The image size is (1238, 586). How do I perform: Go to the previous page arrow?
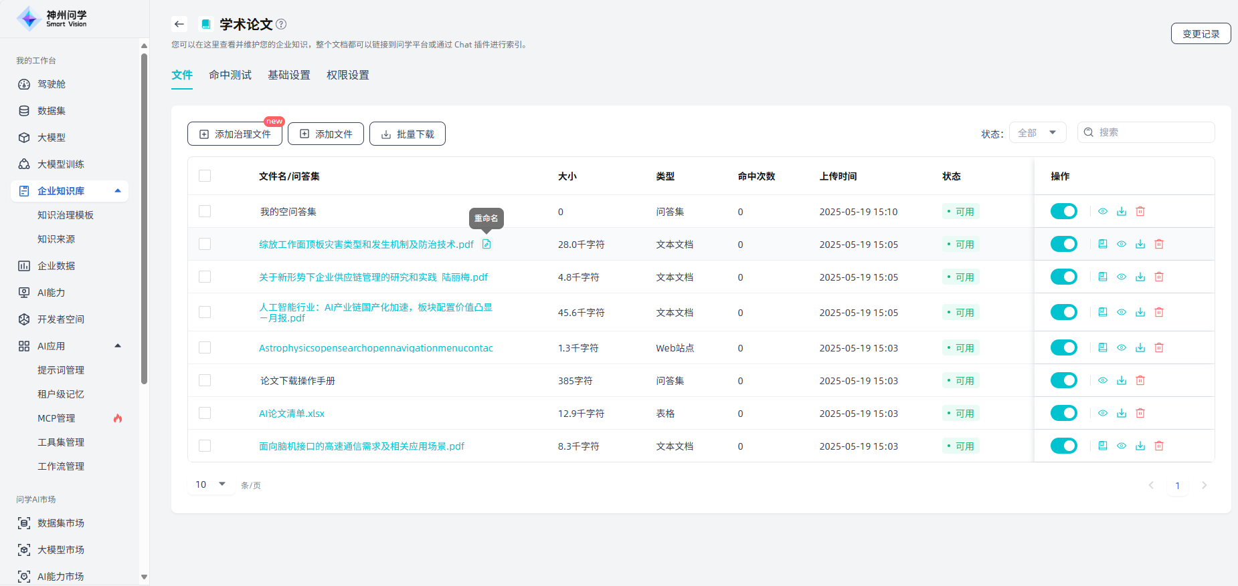tap(1151, 485)
